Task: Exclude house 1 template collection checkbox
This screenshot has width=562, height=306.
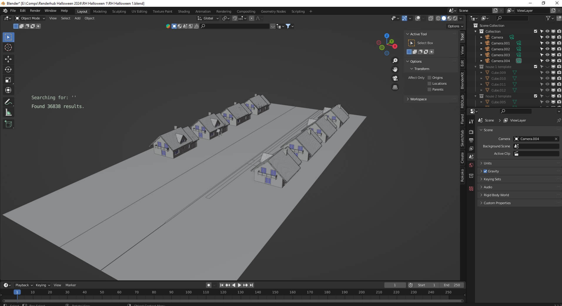Action: (536, 67)
